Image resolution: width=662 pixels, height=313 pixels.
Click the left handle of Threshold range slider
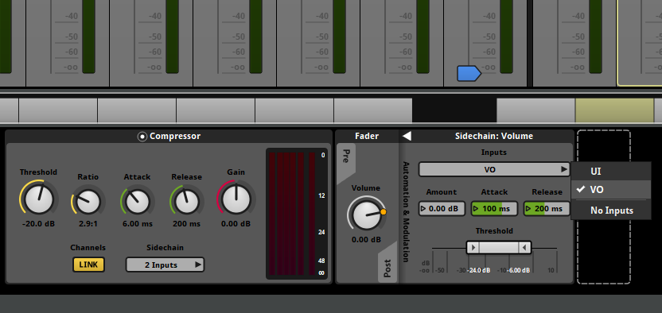coord(473,247)
